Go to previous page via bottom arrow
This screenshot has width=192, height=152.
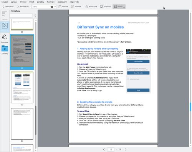pos(104,149)
